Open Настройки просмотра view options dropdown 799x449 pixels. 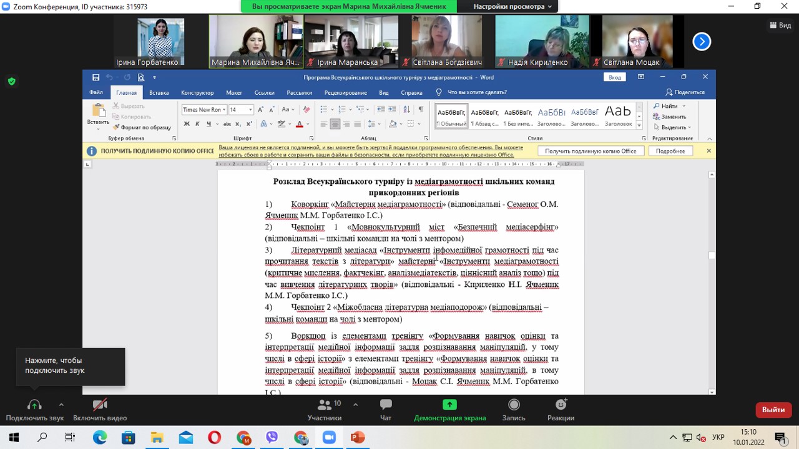pos(512,6)
